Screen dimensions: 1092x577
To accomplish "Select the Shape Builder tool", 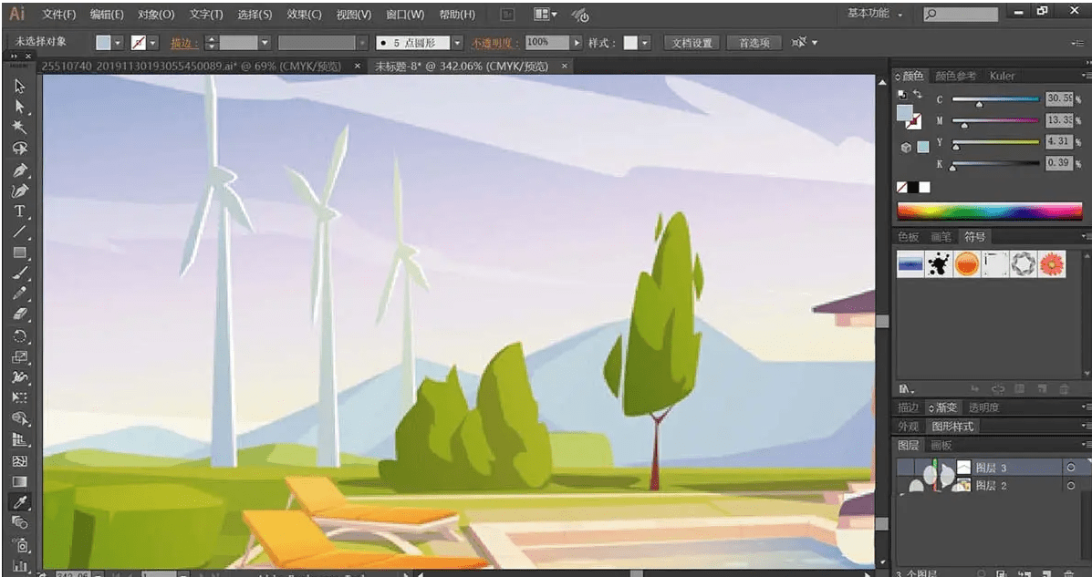I will point(19,419).
